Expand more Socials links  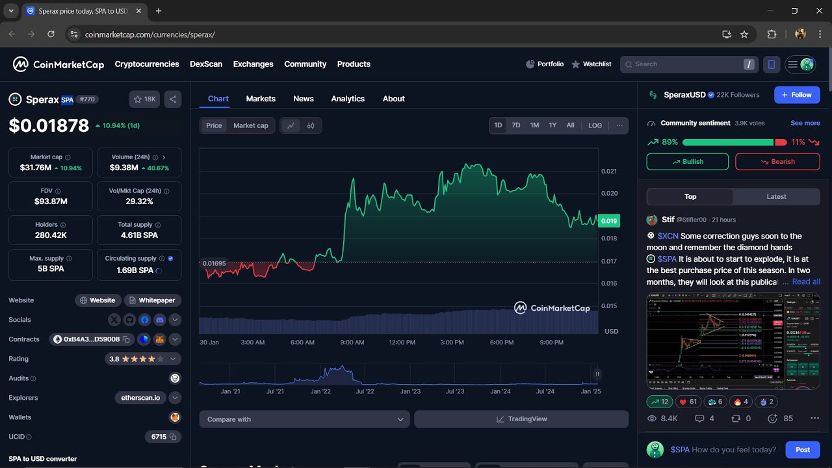pyautogui.click(x=175, y=320)
